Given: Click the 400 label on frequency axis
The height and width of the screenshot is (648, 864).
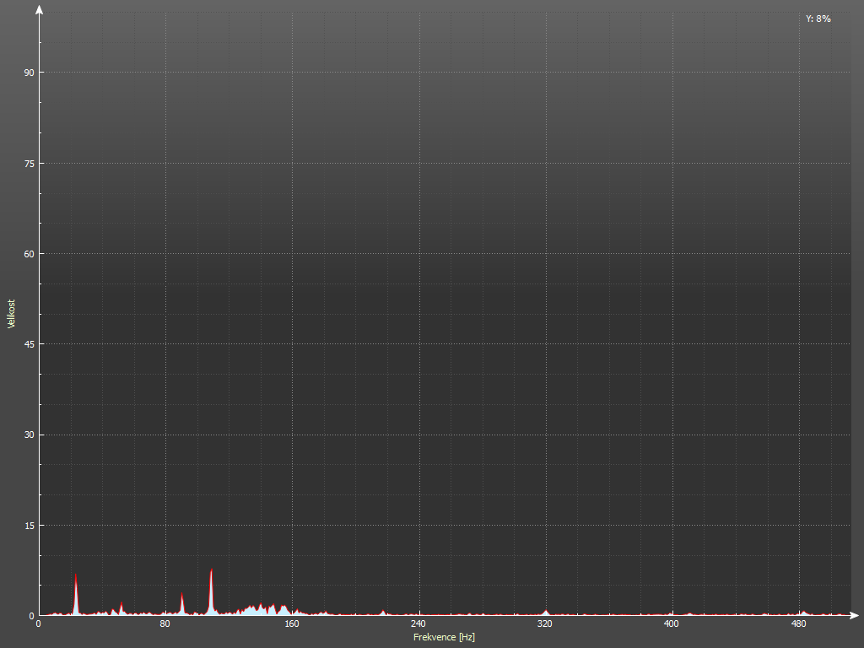Looking at the screenshot, I should (x=672, y=624).
